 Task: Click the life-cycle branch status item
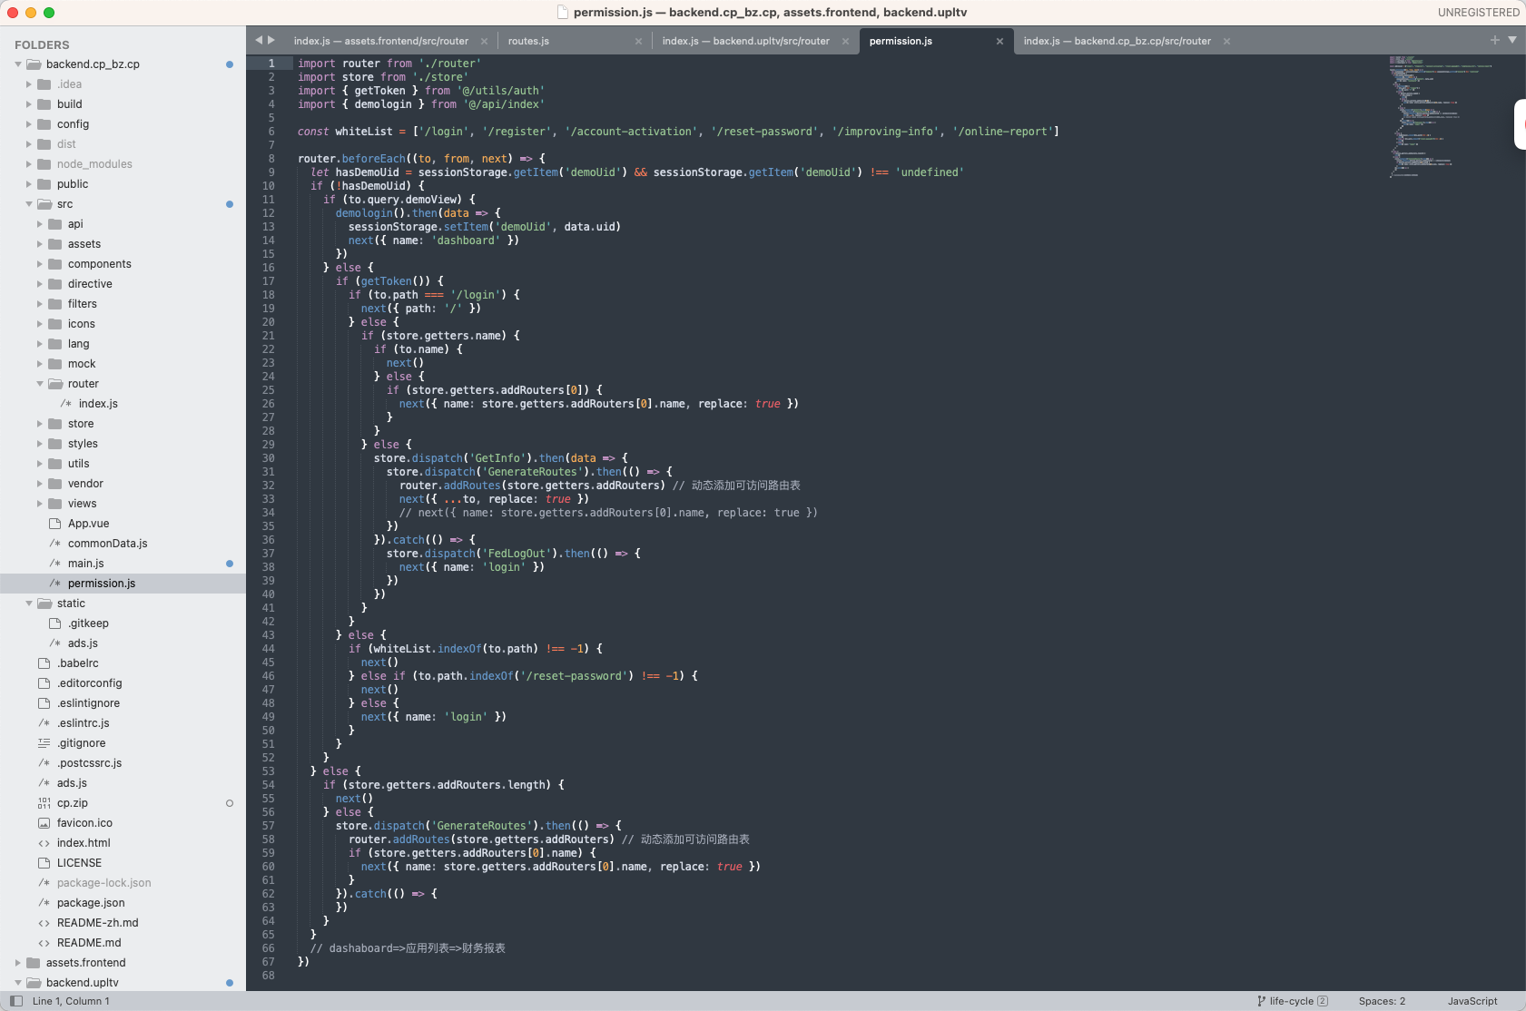click(1292, 1001)
